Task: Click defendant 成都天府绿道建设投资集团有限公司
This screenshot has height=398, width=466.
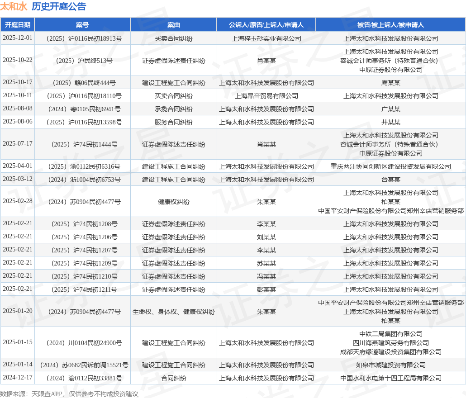Action: (x=390, y=352)
